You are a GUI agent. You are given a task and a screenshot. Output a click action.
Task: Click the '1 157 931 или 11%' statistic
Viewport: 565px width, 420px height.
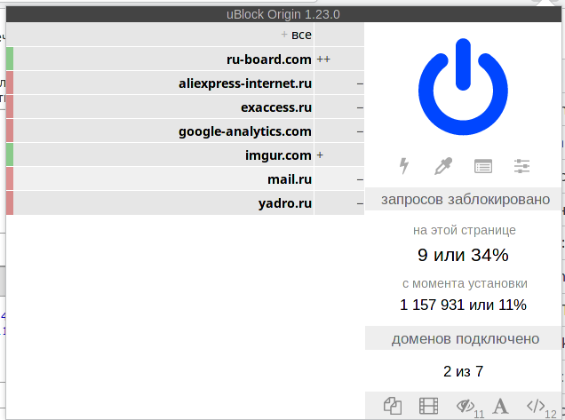point(463,305)
